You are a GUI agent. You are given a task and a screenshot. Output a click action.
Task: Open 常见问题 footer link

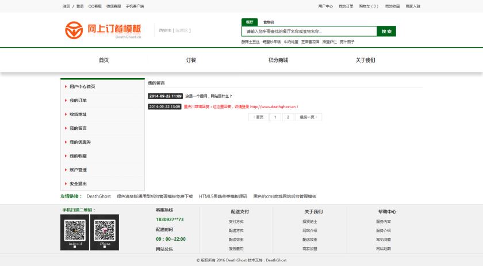[384, 240]
